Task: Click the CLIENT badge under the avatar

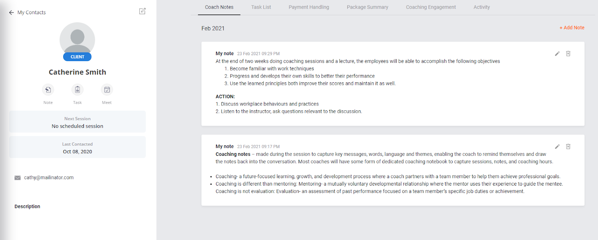Action: [77, 57]
